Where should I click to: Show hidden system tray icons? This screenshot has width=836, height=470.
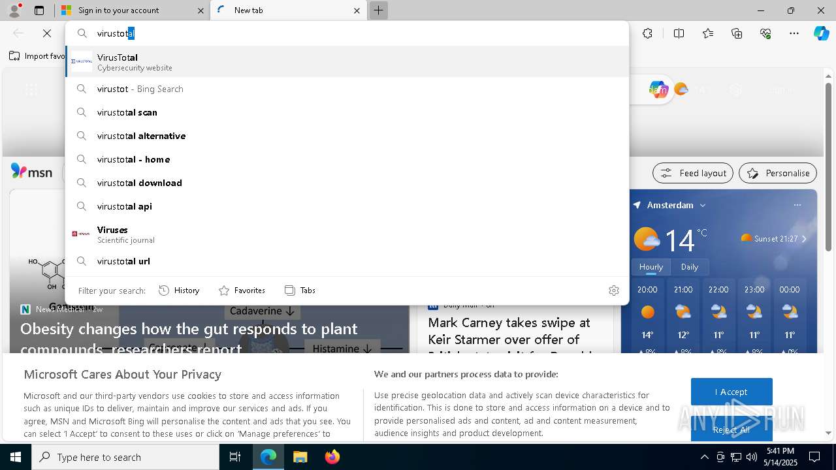pos(704,457)
